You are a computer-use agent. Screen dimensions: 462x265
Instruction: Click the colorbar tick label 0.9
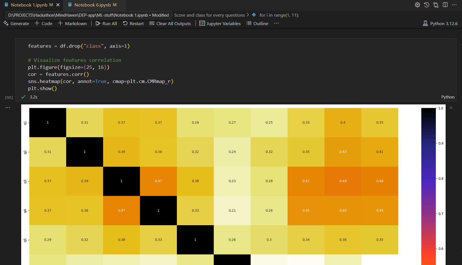coord(441,143)
